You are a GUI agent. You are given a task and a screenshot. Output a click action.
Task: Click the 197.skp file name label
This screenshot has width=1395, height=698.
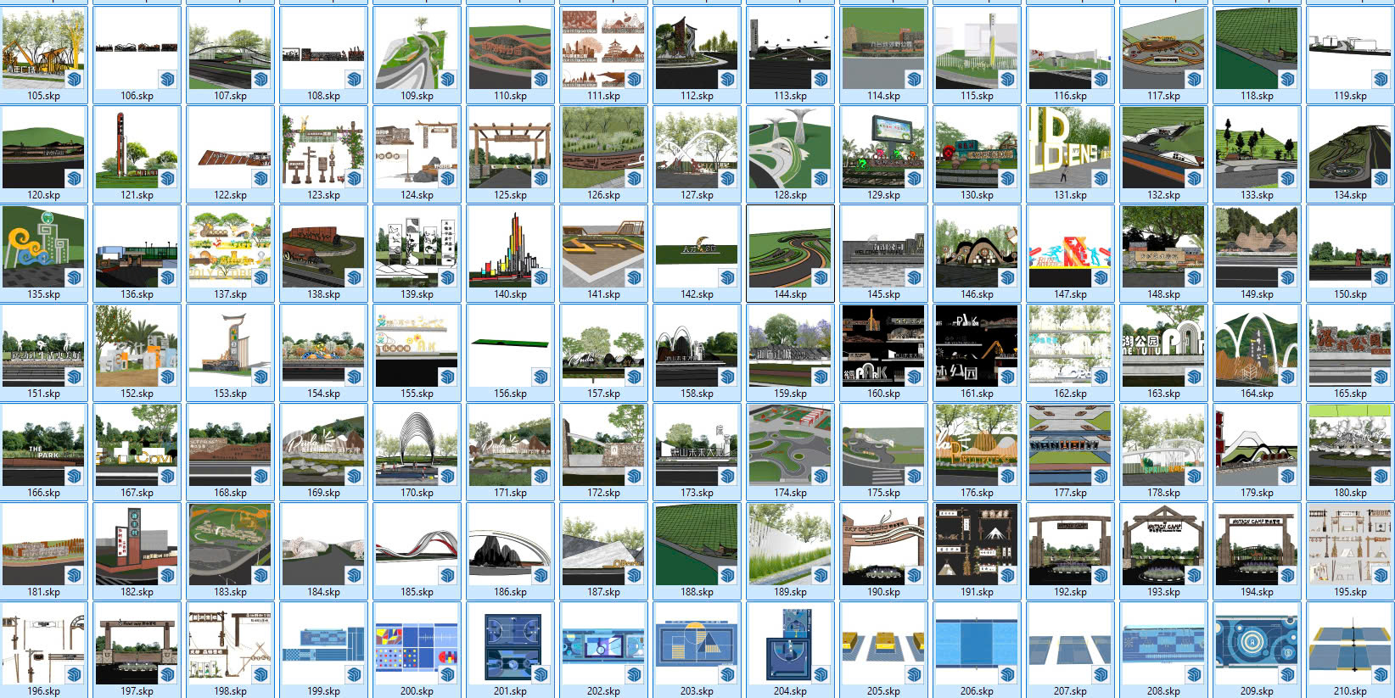pyautogui.click(x=137, y=691)
